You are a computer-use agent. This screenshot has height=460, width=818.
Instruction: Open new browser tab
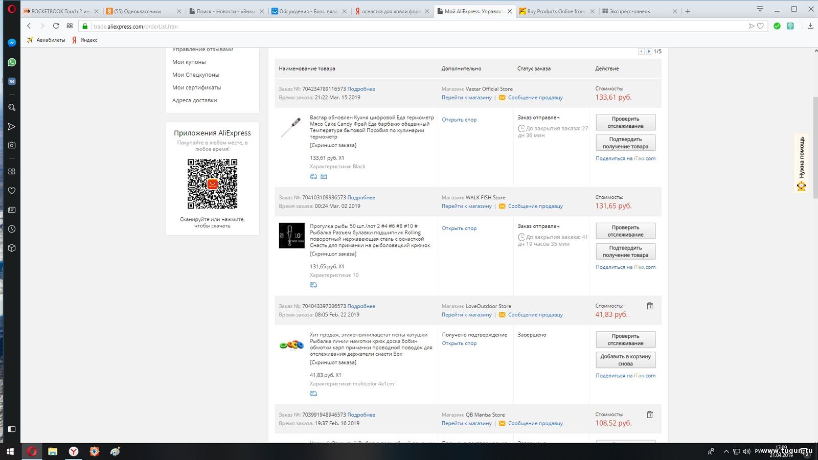tap(688, 11)
